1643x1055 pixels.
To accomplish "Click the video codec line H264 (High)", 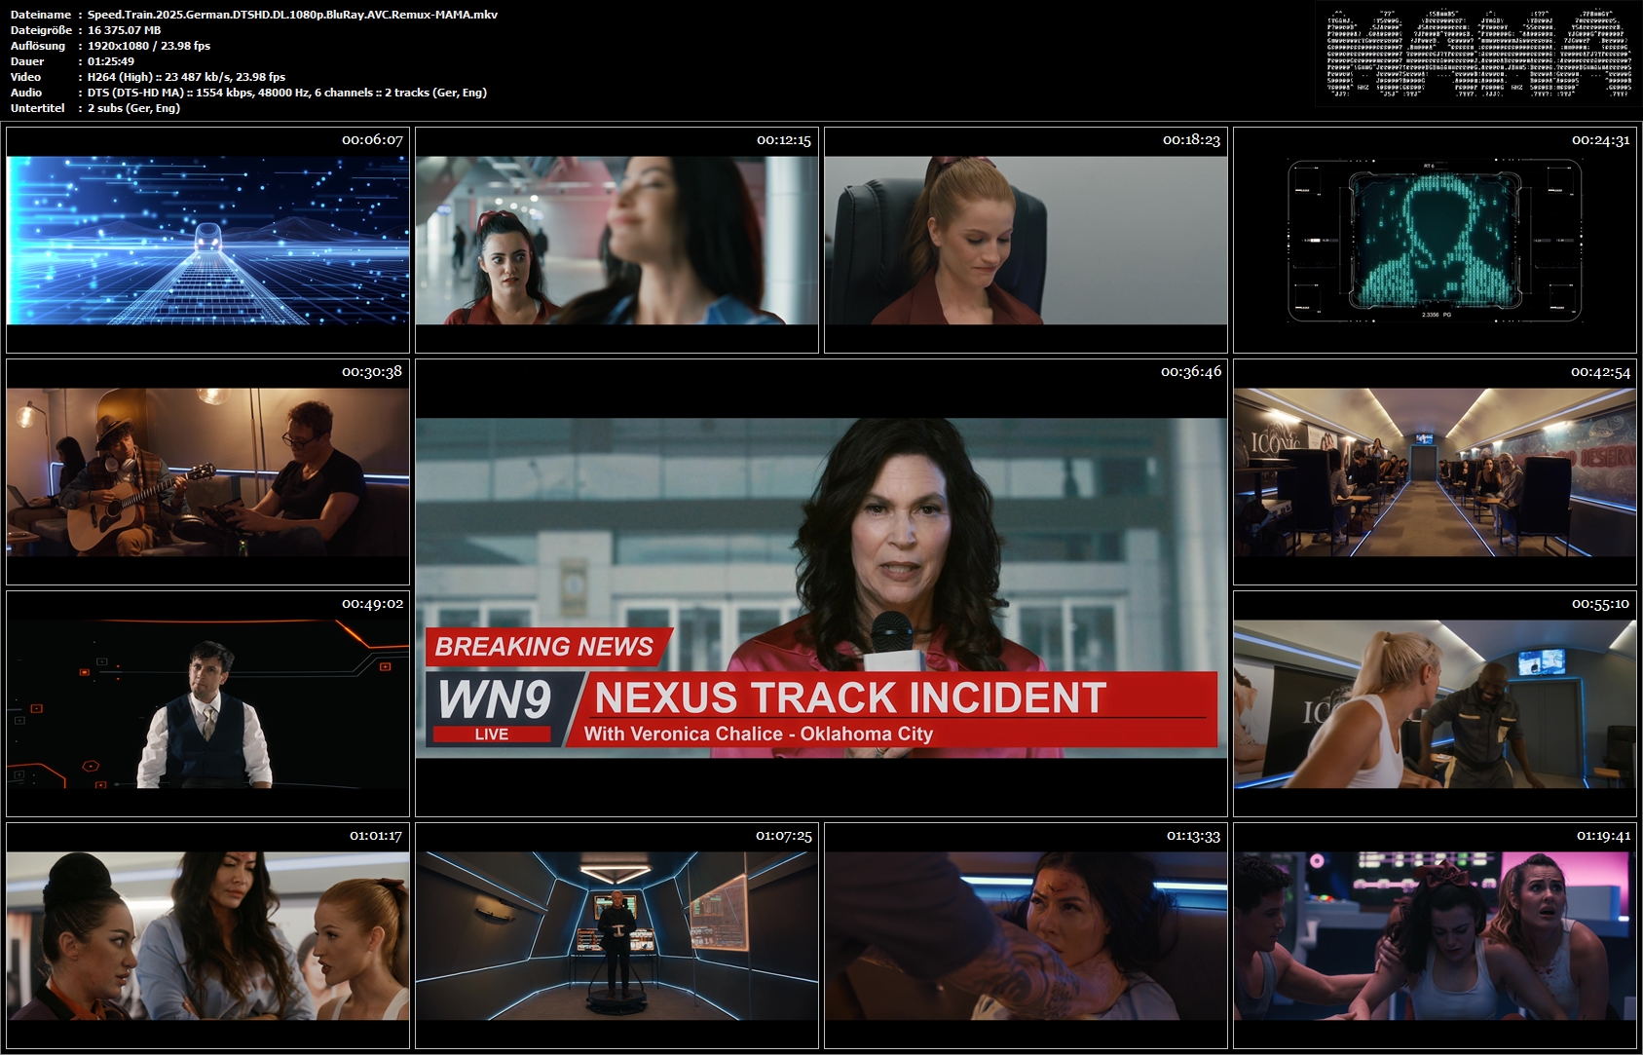I will pyautogui.click(x=186, y=77).
